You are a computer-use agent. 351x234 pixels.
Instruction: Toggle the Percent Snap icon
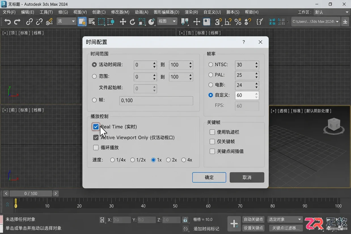[x=238, y=22]
